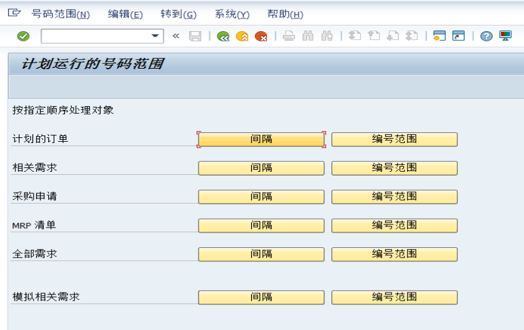The width and height of the screenshot is (524, 330).
Task: Click the orange Exit icon
Action: 242,36
